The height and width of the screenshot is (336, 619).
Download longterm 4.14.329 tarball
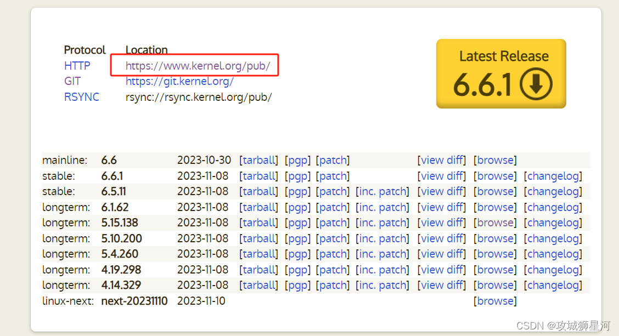click(x=258, y=284)
